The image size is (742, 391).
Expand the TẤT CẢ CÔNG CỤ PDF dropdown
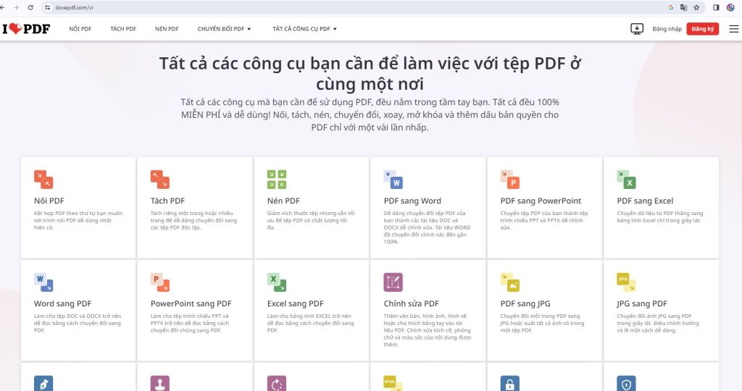coord(305,29)
